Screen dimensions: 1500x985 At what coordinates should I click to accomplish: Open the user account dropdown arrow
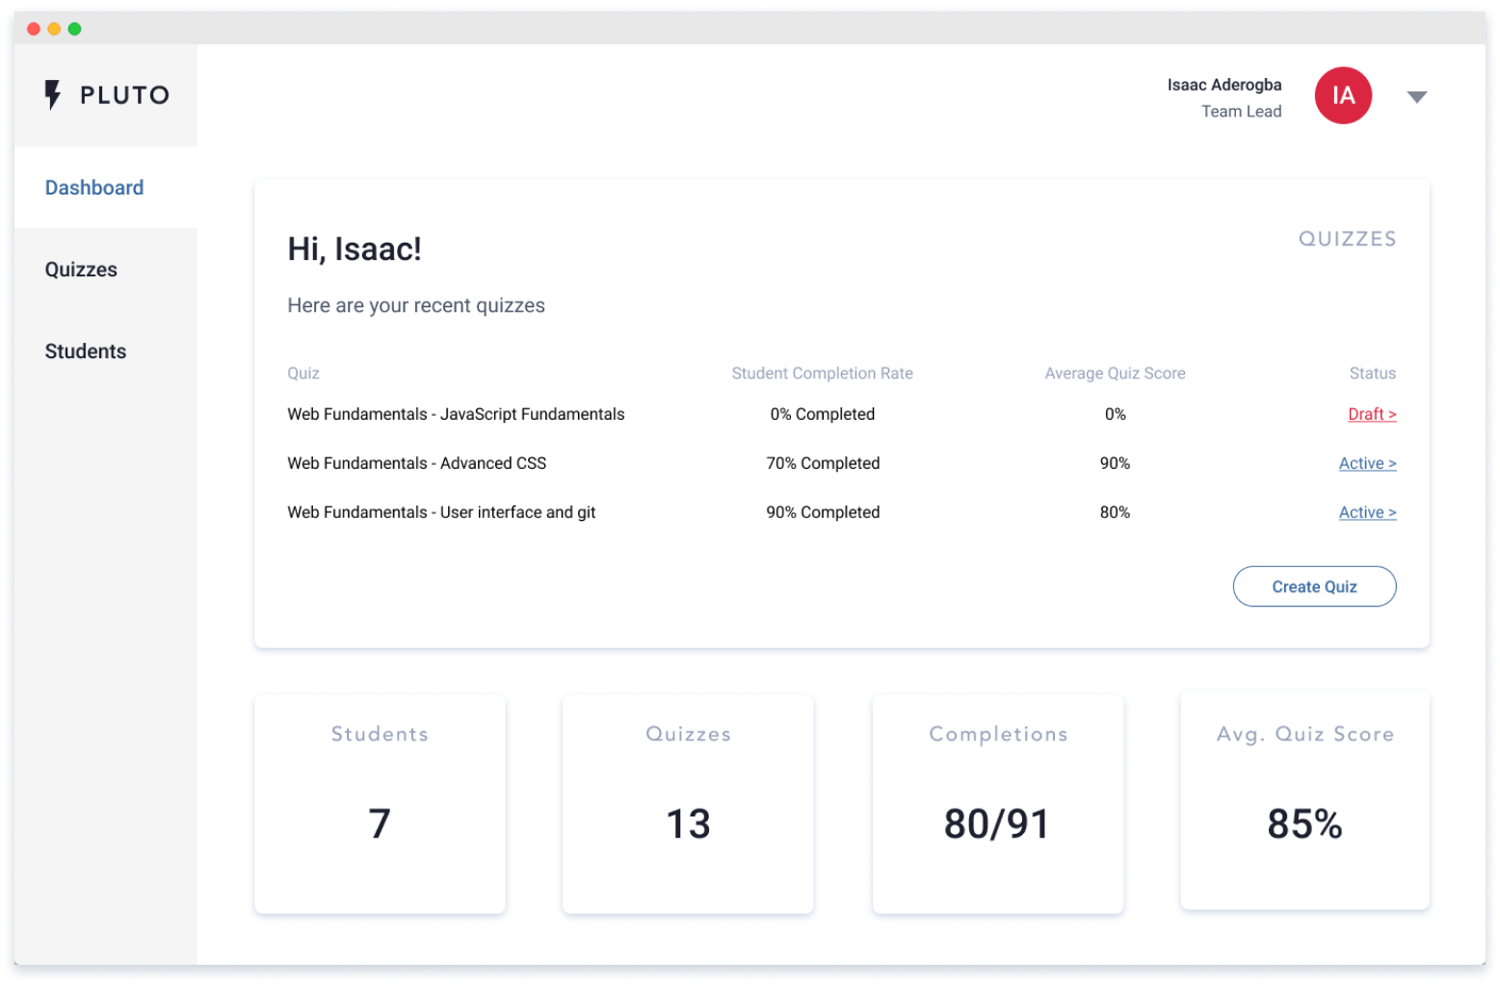[x=1416, y=96]
